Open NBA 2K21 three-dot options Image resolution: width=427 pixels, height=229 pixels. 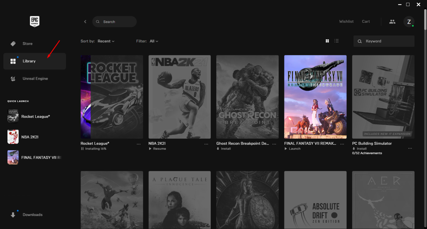[206, 144]
